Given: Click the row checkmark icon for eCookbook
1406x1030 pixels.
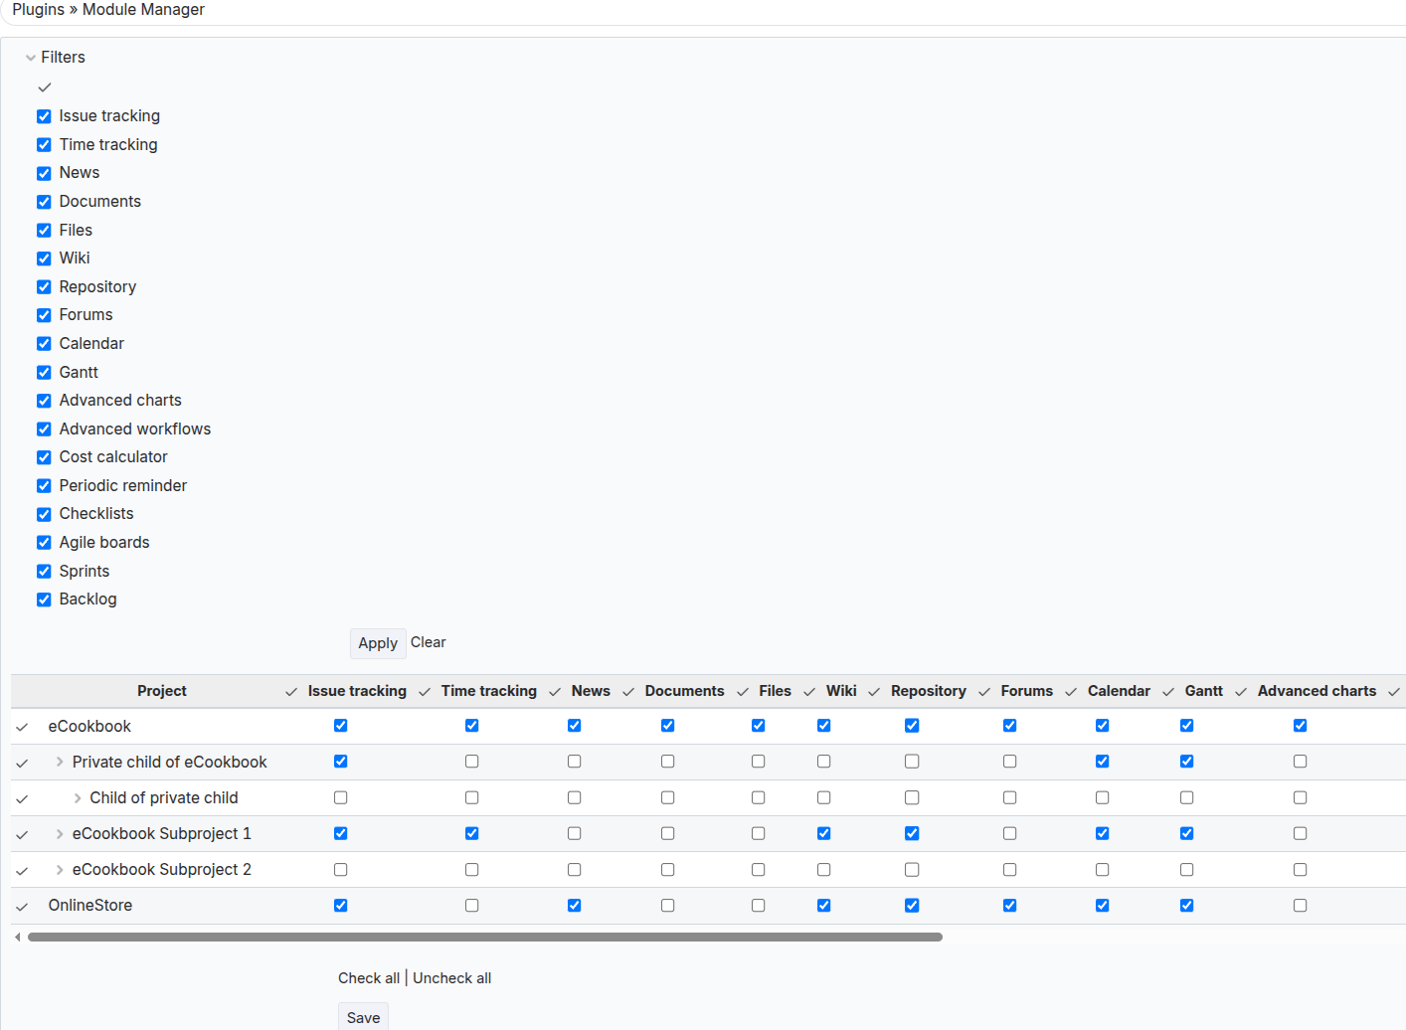Looking at the screenshot, I should point(22,728).
